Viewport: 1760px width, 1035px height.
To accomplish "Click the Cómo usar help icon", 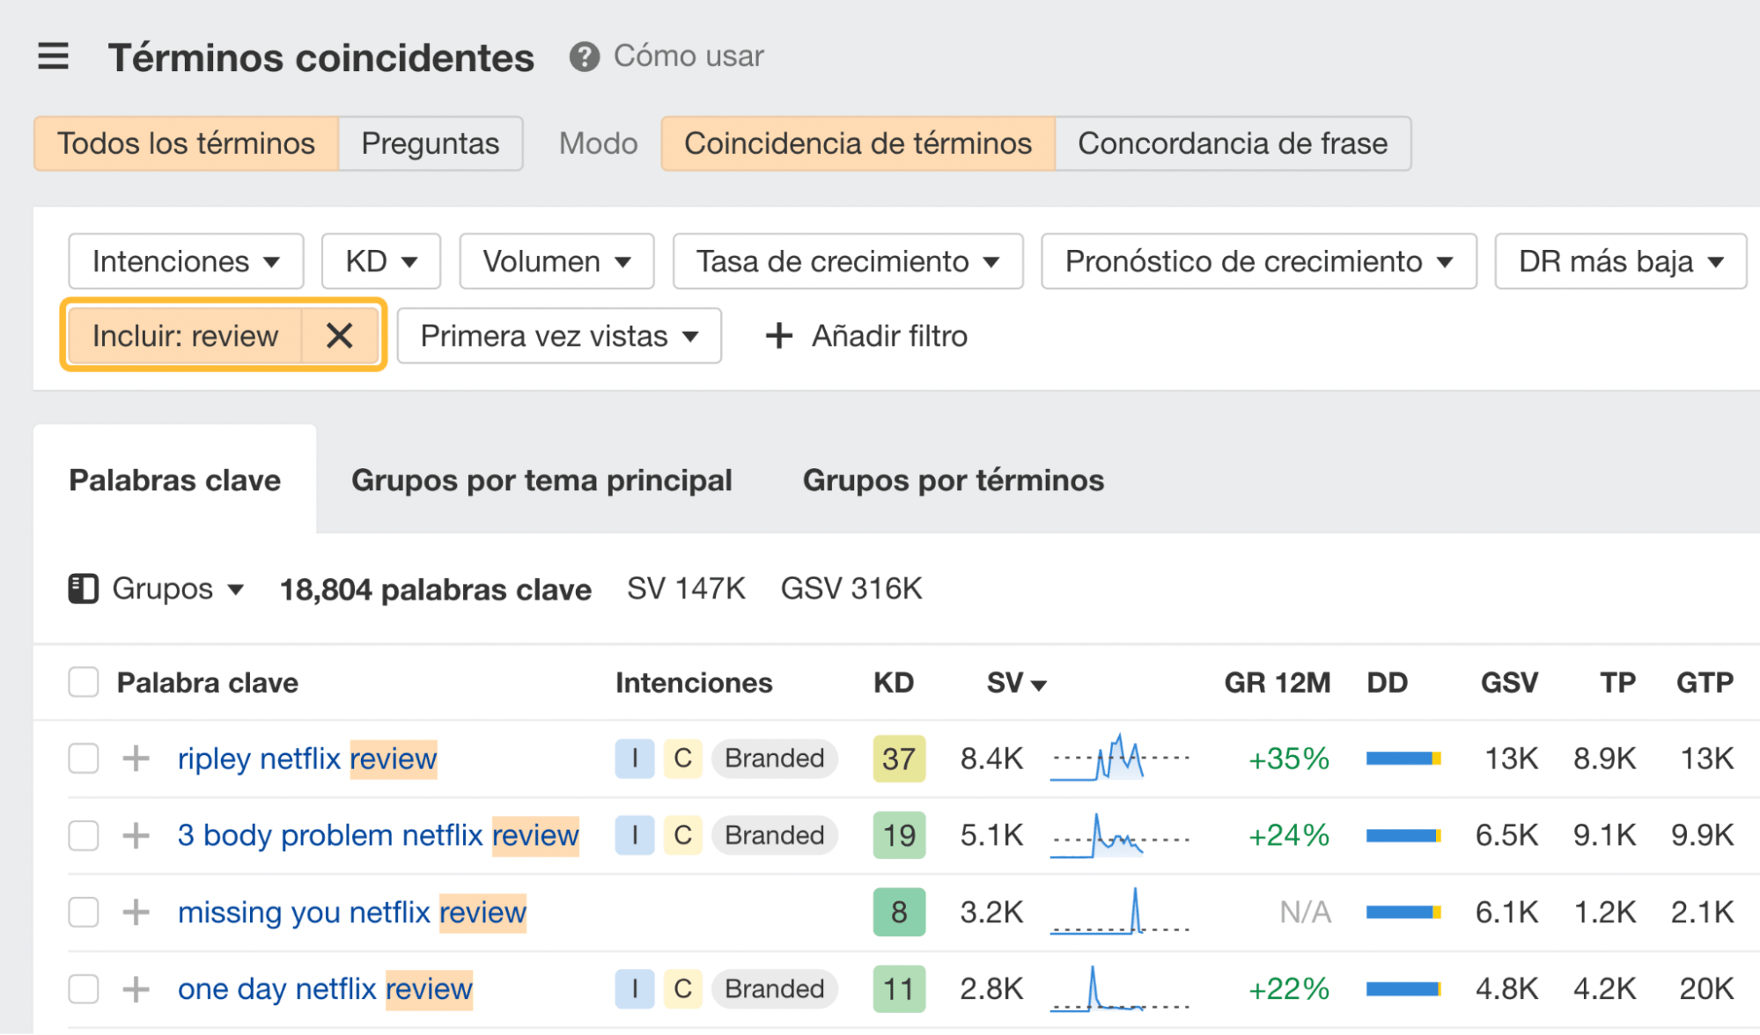I will tap(585, 55).
